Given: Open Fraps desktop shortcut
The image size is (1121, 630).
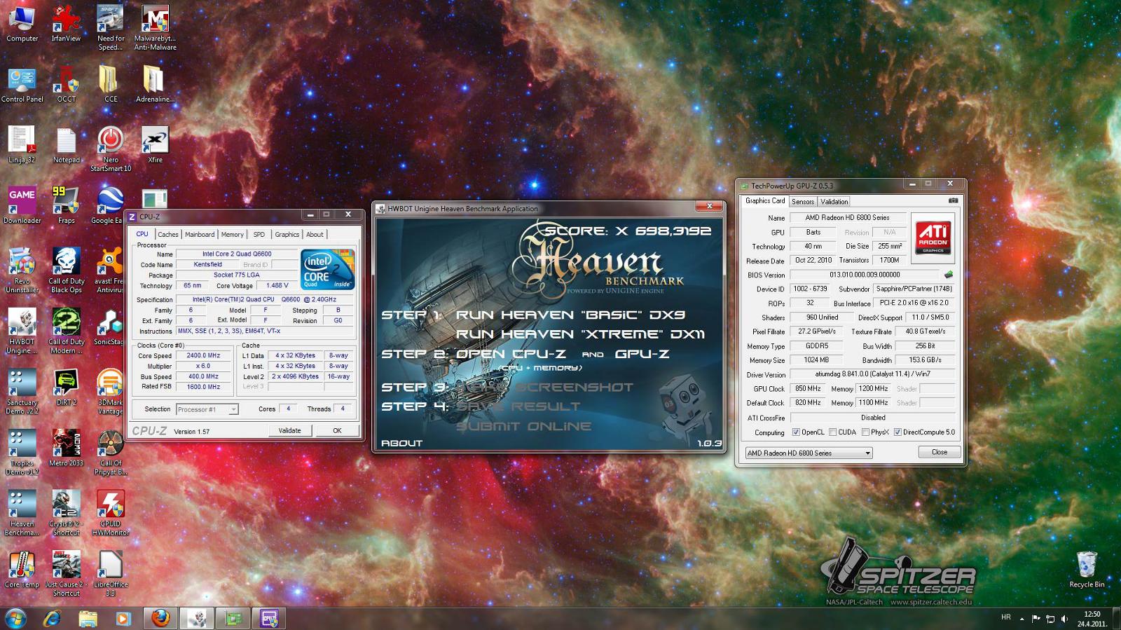Looking at the screenshot, I should click(66, 205).
